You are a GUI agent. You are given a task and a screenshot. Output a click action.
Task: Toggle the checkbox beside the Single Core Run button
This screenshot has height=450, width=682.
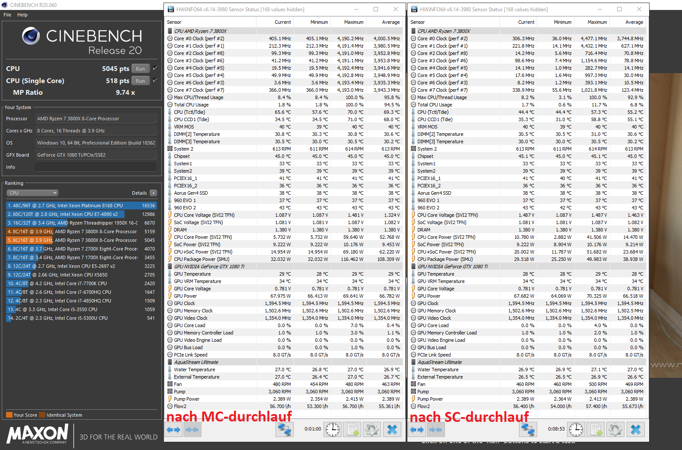click(155, 80)
